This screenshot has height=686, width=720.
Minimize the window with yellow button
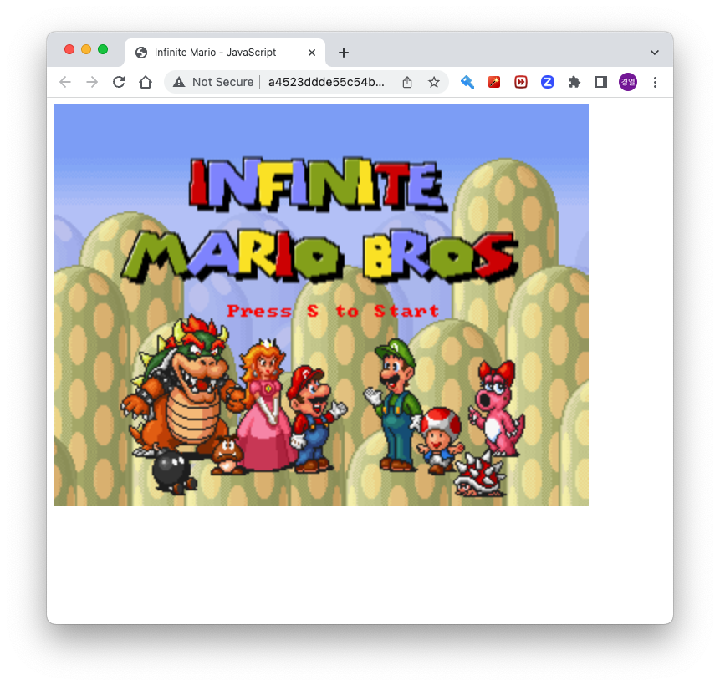[86, 49]
